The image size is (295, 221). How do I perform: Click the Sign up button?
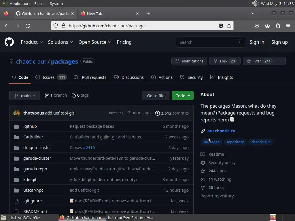pyautogui.click(x=279, y=42)
